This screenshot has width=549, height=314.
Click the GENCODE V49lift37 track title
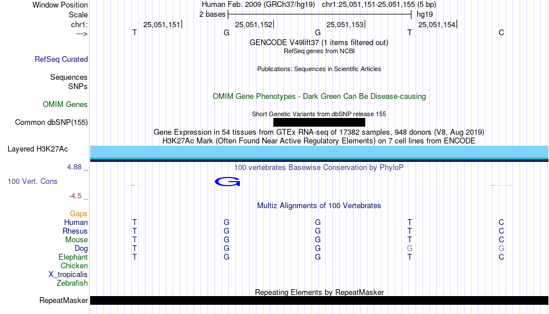point(319,42)
